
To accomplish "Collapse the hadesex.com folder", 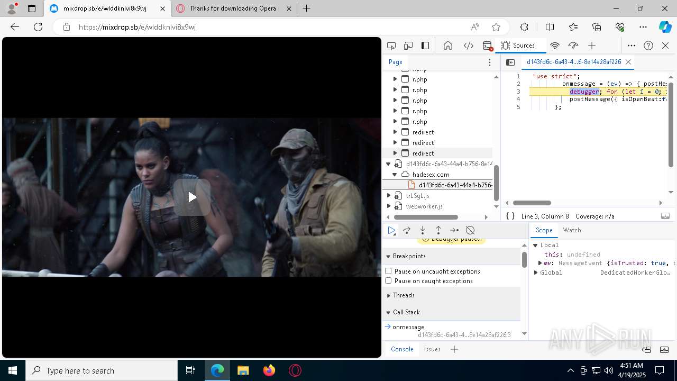I will pos(395,174).
